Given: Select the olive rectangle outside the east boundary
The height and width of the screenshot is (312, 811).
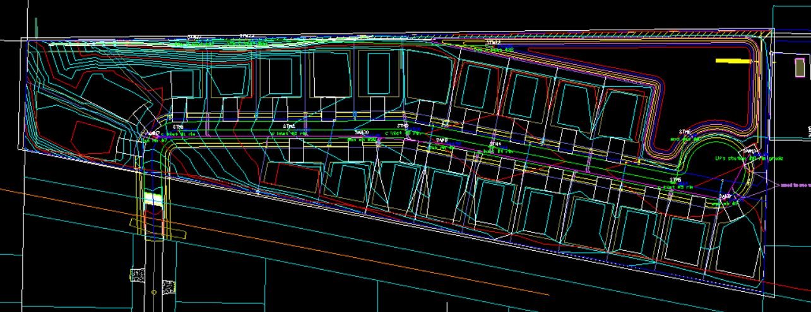Looking at the screenshot, I should [800, 67].
